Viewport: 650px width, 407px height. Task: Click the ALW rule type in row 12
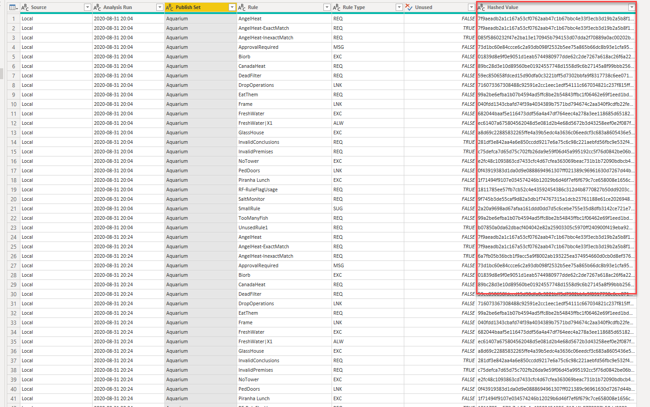368,123
